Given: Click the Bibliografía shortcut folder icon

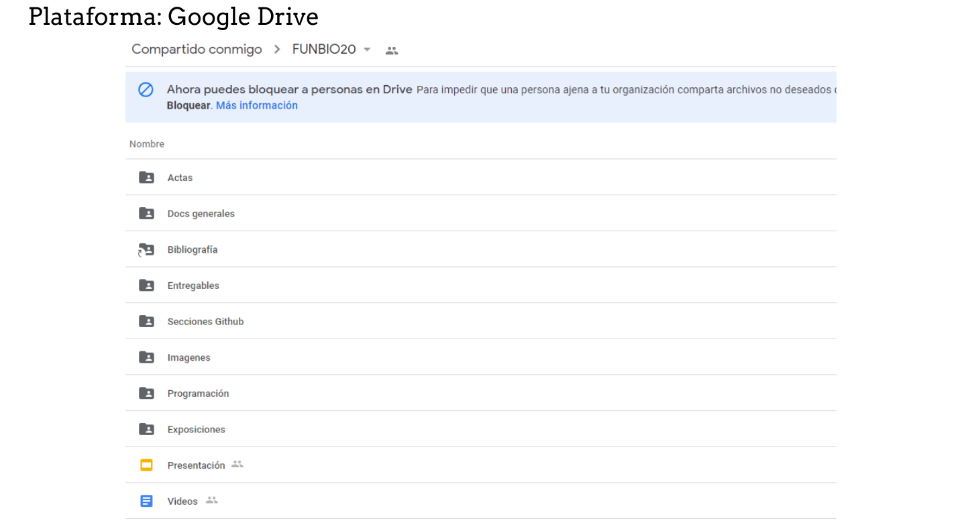Looking at the screenshot, I should [x=146, y=250].
